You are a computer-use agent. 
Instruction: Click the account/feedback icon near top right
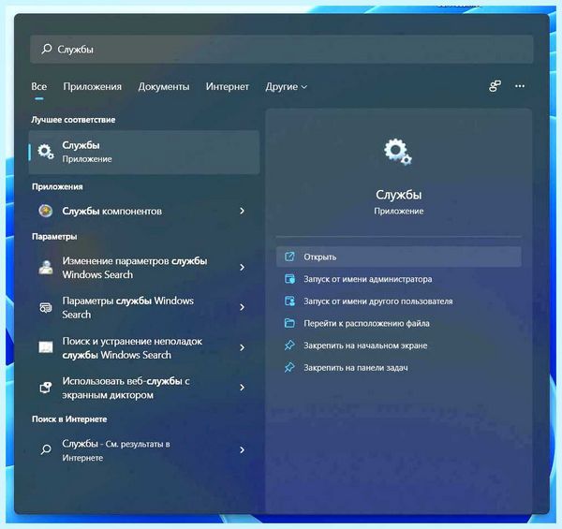pos(495,86)
